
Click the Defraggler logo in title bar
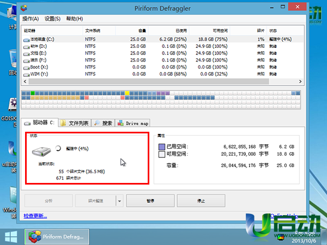click(24, 8)
